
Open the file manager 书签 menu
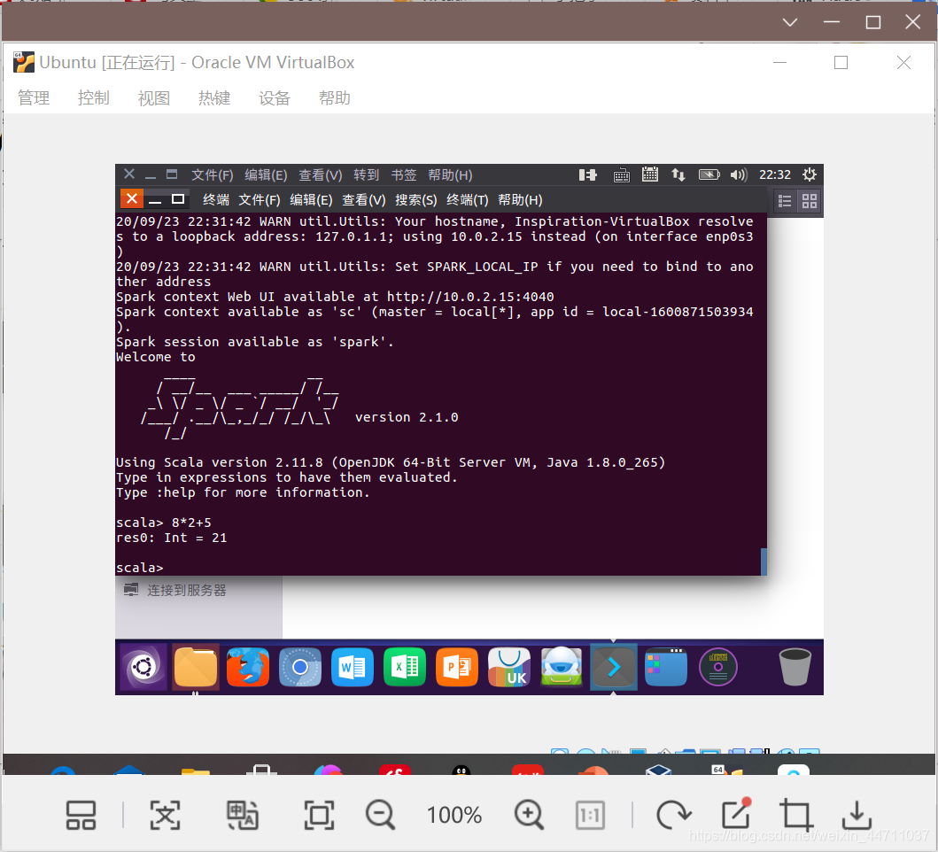404,174
